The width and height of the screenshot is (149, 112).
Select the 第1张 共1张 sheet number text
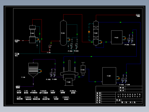(x=128, y=102)
